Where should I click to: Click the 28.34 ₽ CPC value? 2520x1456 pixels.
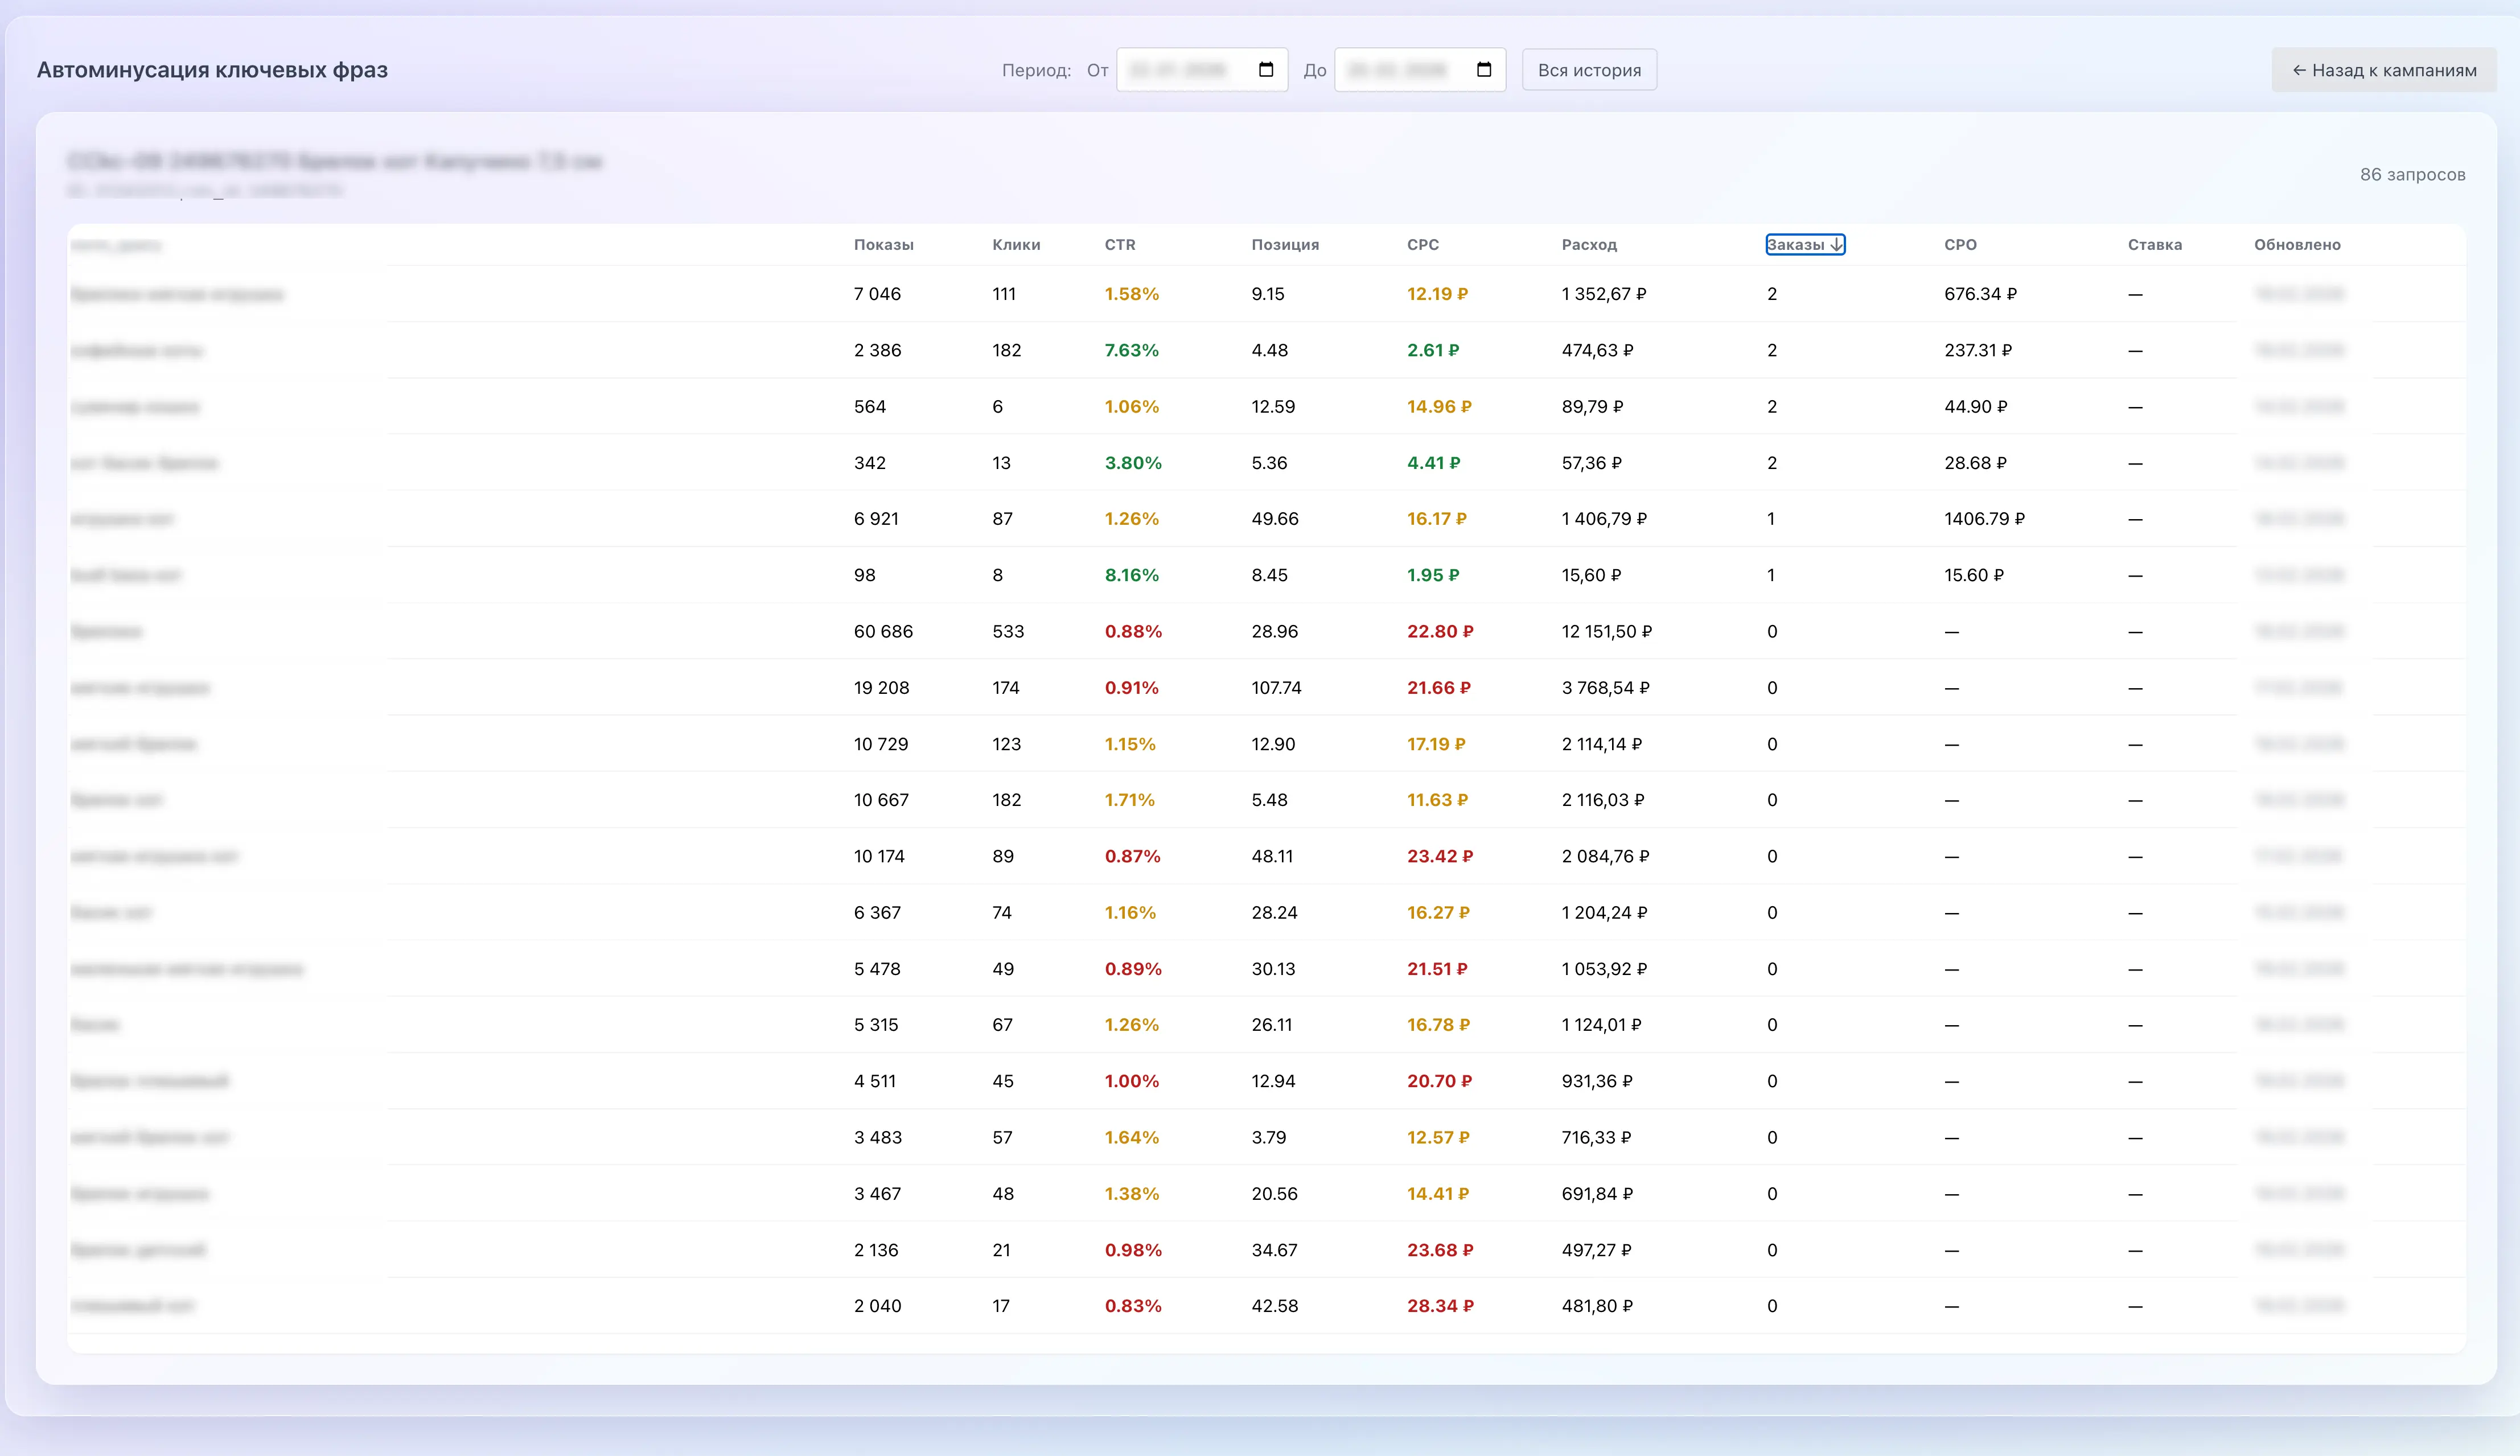[x=1439, y=1306]
